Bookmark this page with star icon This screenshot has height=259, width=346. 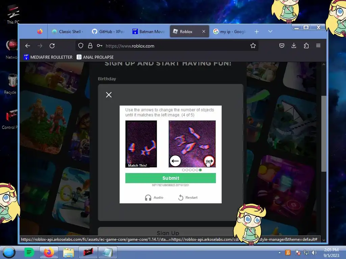point(253,46)
